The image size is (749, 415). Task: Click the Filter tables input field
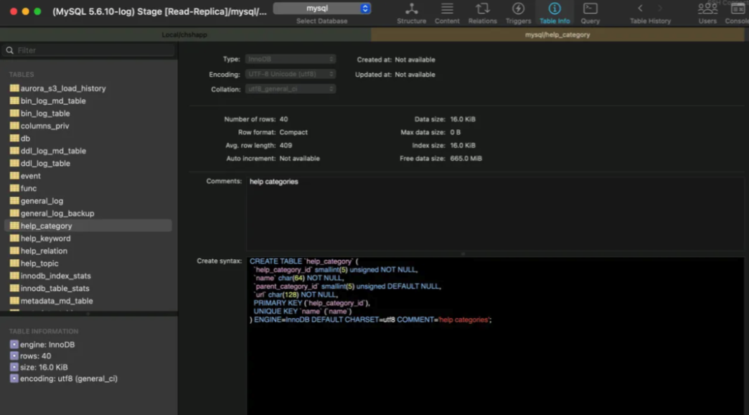click(x=88, y=50)
